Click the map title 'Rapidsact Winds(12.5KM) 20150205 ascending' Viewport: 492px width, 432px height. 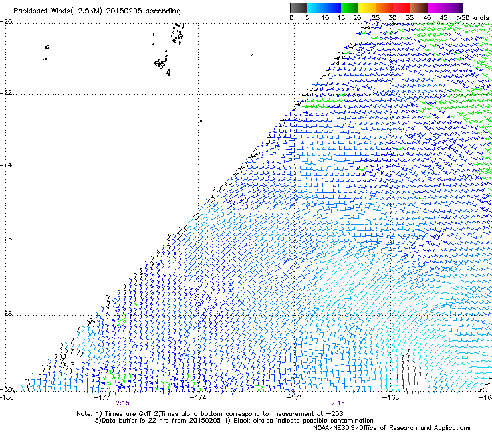[97, 11]
